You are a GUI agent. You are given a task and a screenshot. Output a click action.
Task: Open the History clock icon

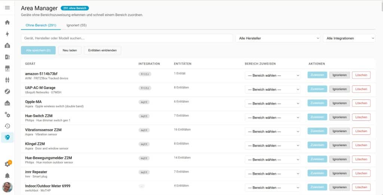coord(7,126)
